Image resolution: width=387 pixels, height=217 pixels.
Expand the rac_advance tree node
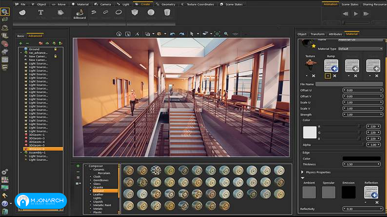[21, 53]
